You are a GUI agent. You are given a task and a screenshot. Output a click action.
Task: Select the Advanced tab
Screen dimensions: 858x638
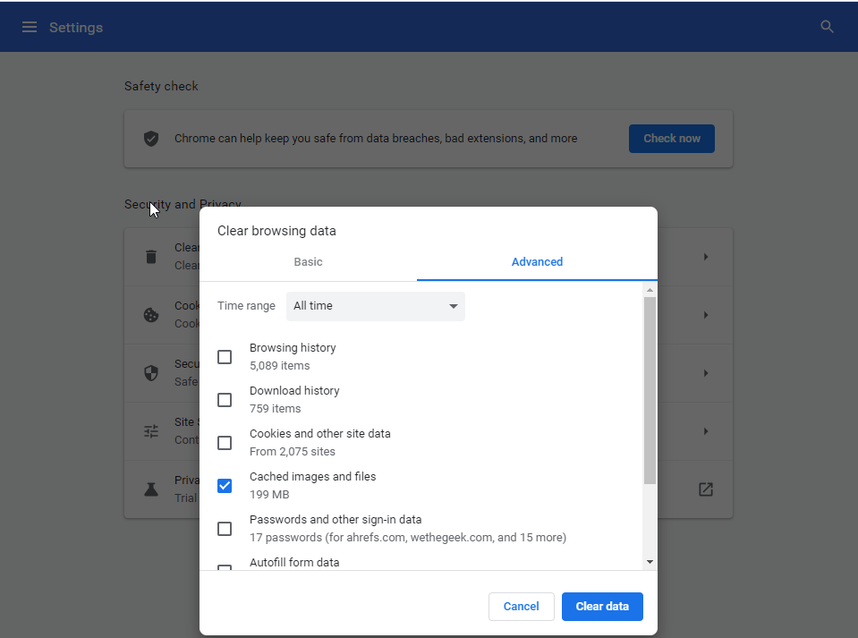[x=537, y=261]
